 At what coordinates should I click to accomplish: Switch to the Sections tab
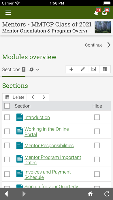click(x=14, y=70)
